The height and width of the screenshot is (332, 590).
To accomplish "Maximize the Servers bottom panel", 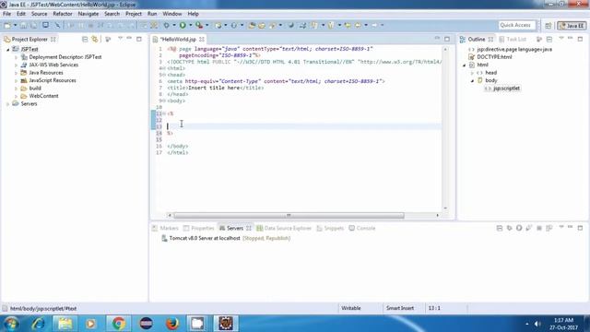I will pos(580,228).
